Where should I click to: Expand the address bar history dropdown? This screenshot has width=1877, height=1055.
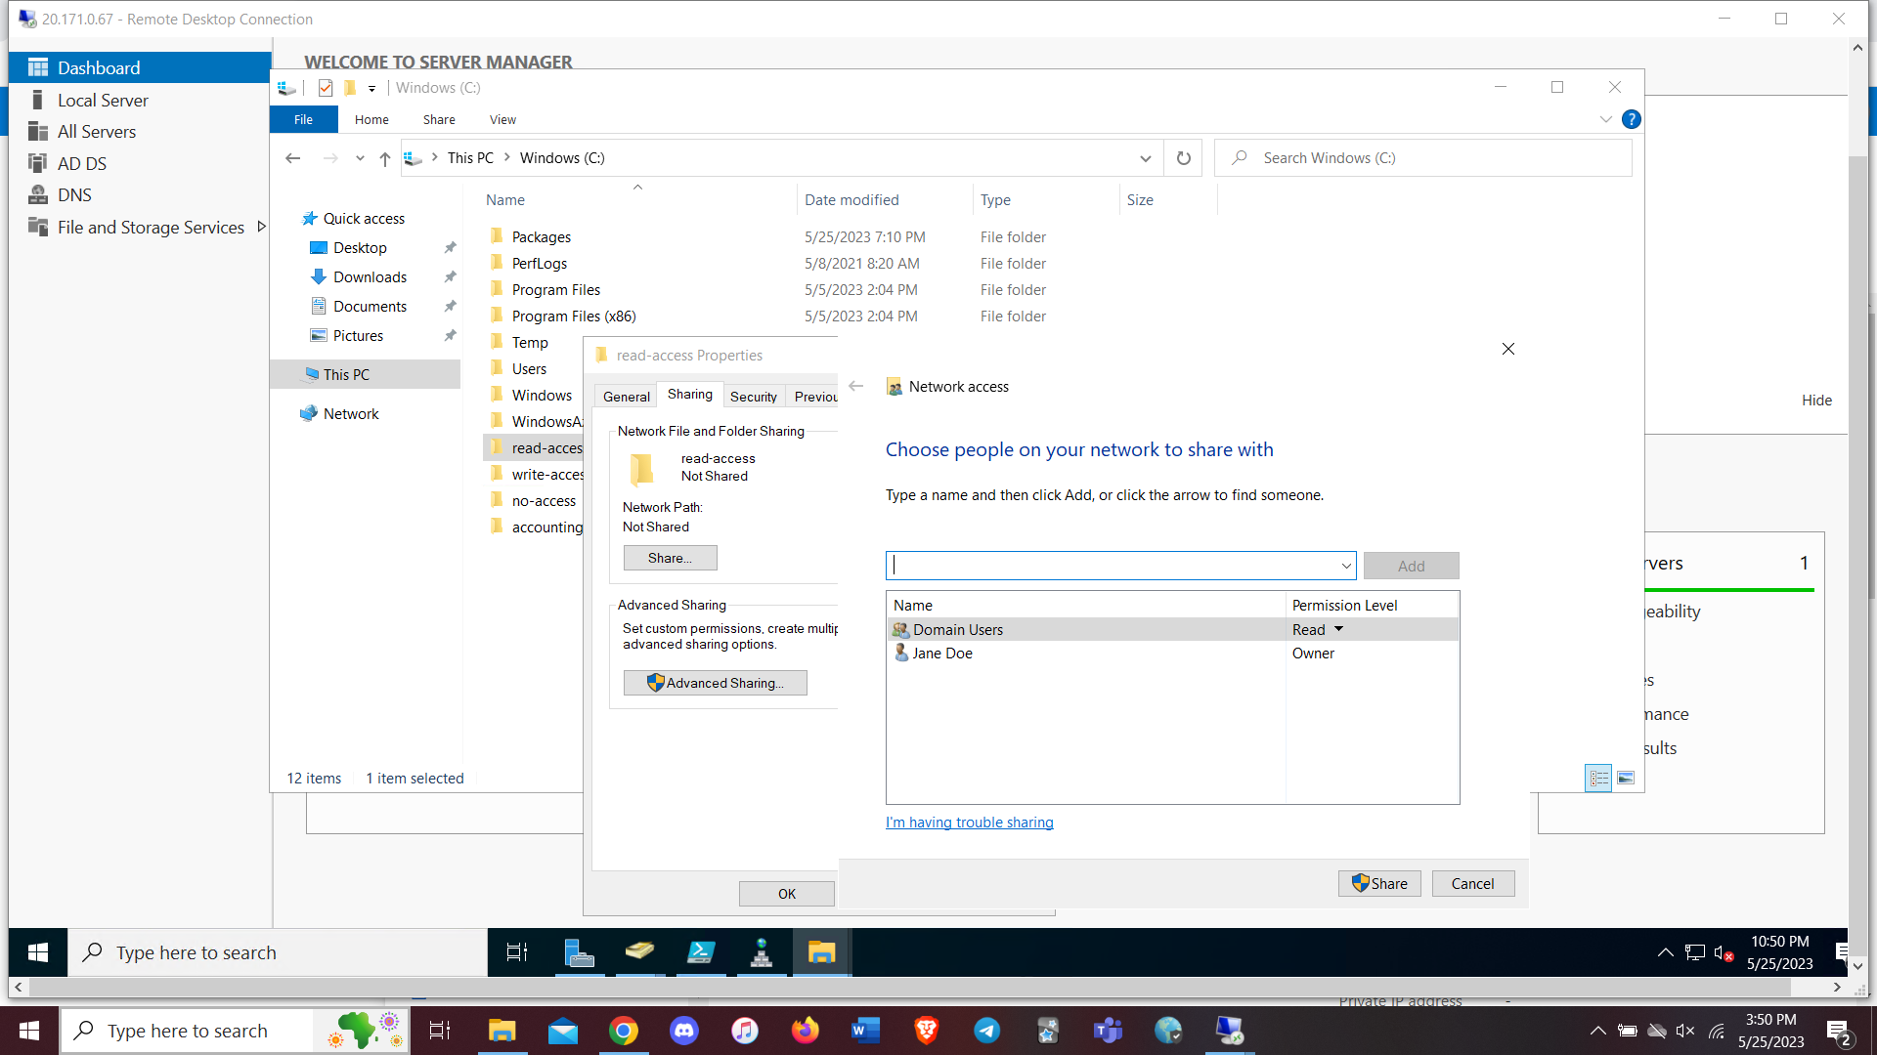(x=1145, y=158)
